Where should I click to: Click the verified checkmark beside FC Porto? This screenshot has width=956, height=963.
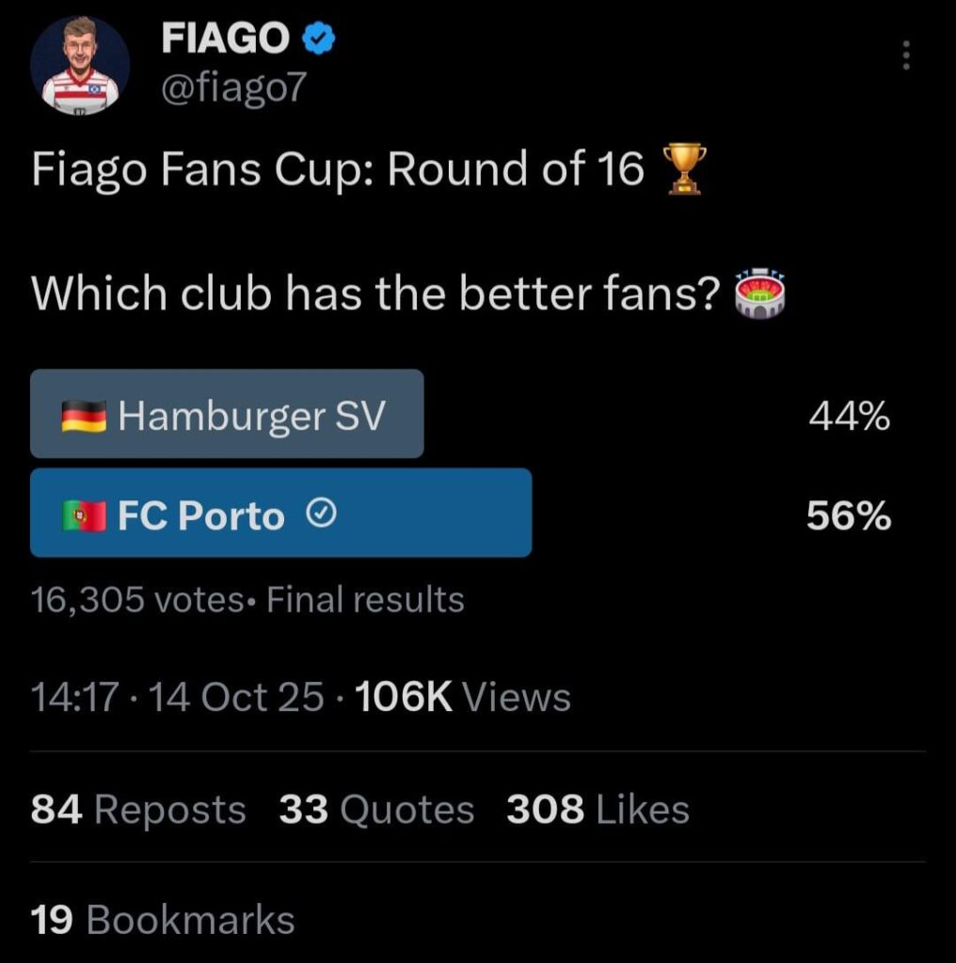(x=324, y=513)
